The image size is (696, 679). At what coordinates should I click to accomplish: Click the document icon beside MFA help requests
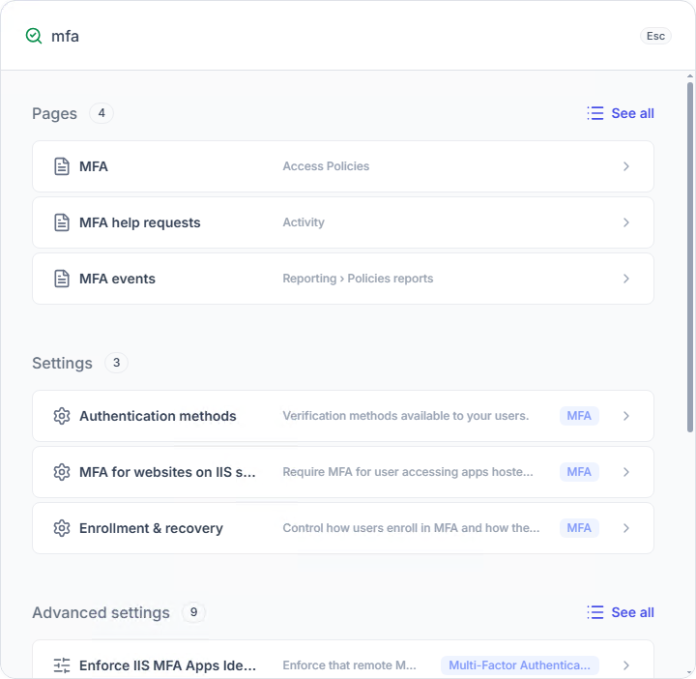(x=62, y=222)
